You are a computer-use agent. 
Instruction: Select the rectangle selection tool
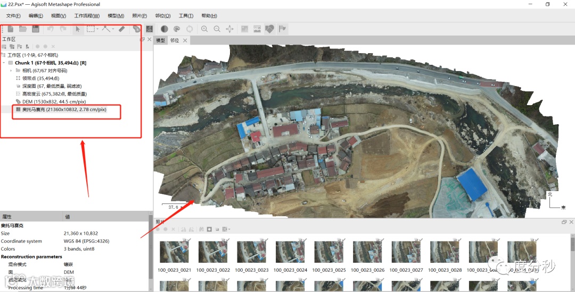(x=90, y=29)
